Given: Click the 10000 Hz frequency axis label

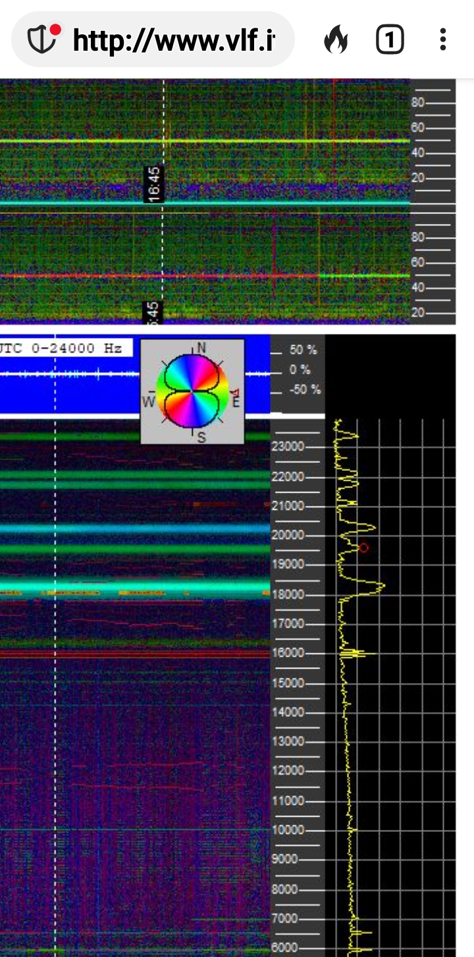Looking at the screenshot, I should click(288, 830).
